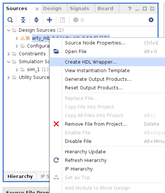Select the Hierarchy view tab at bottom

pyautogui.click(x=20, y=177)
